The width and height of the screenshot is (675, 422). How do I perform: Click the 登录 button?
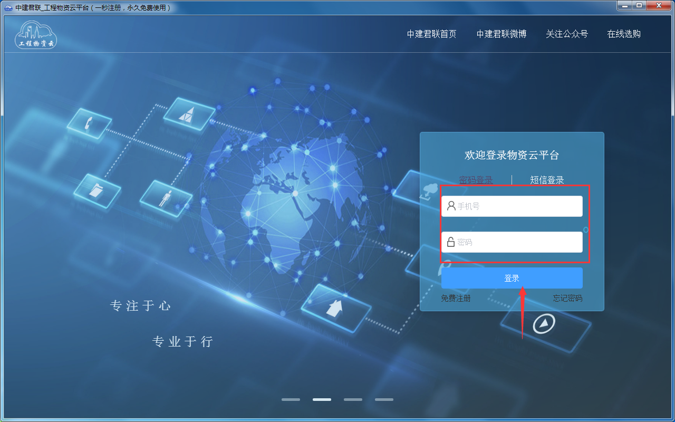tap(512, 277)
